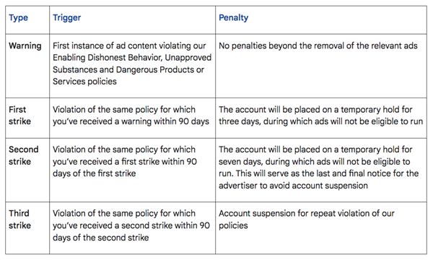Click the First strike trigger text
Image resolution: width=433 pixels, height=260 pixels.
[x=131, y=116]
